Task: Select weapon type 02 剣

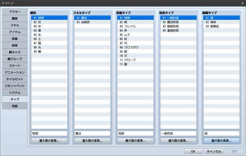Action: tap(135, 22)
